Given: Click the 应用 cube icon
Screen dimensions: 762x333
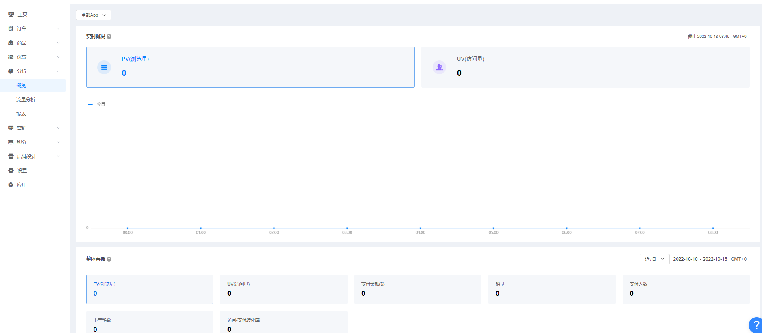Looking at the screenshot, I should click(x=11, y=185).
